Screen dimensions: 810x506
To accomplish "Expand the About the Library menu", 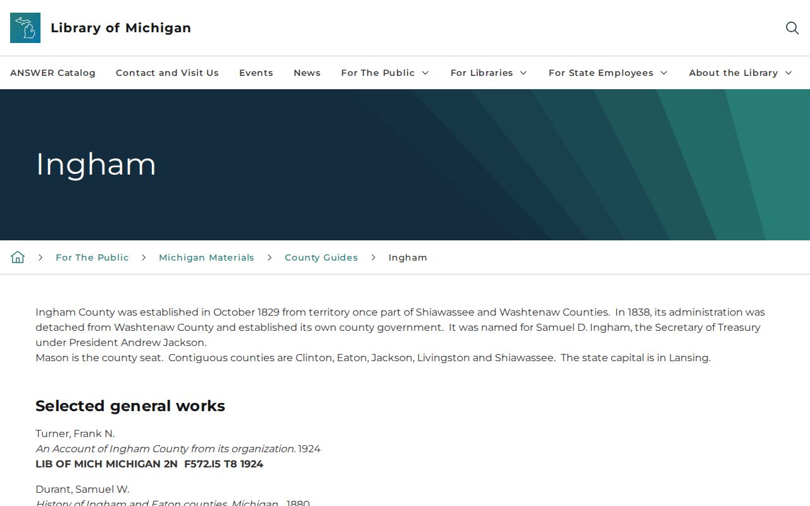I will click(x=740, y=73).
